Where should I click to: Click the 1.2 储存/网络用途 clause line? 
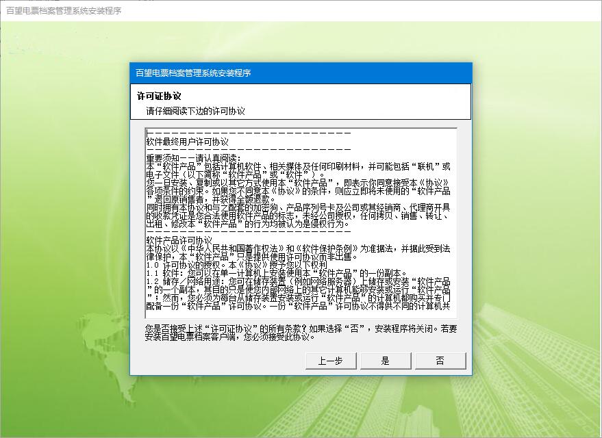point(299,281)
